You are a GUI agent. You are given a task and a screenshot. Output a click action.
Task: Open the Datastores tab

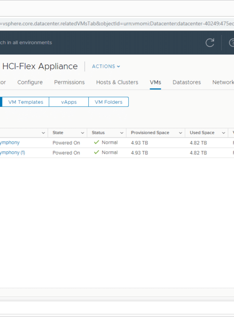point(187,82)
